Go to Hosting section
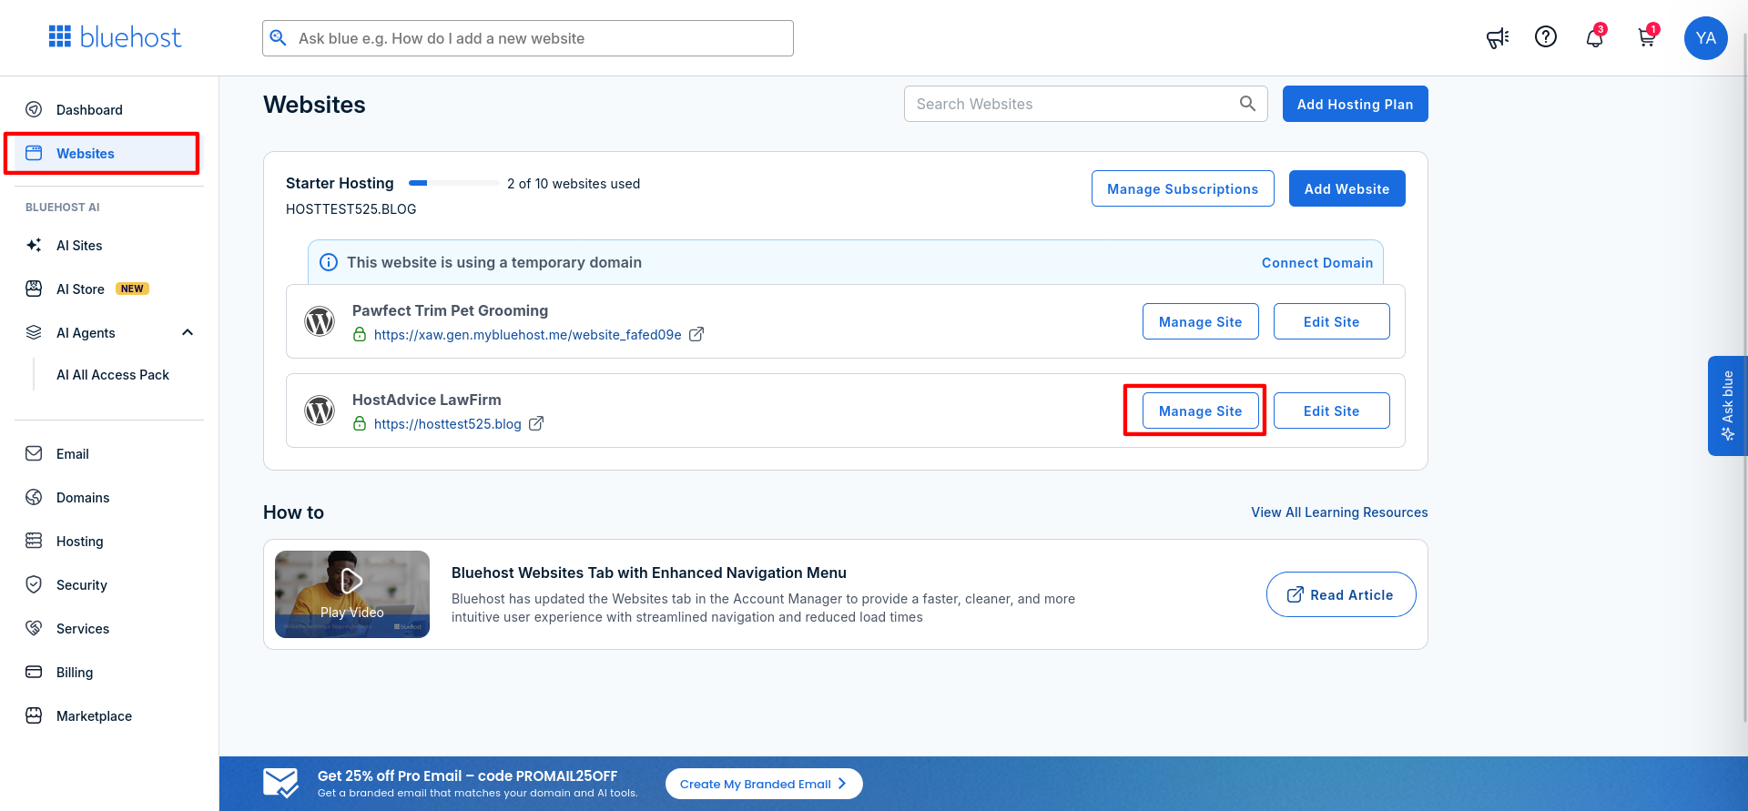Image resolution: width=1748 pixels, height=811 pixels. [80, 541]
